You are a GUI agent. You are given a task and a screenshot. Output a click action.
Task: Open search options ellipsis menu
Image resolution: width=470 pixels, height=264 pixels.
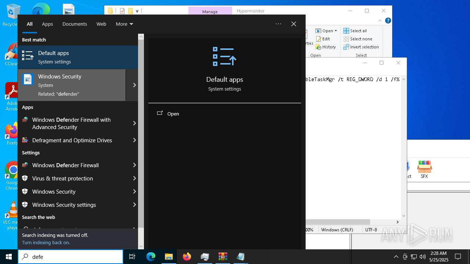pyautogui.click(x=278, y=24)
